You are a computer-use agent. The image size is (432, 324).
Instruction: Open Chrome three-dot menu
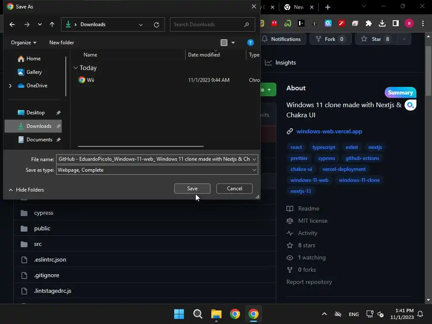point(423,24)
